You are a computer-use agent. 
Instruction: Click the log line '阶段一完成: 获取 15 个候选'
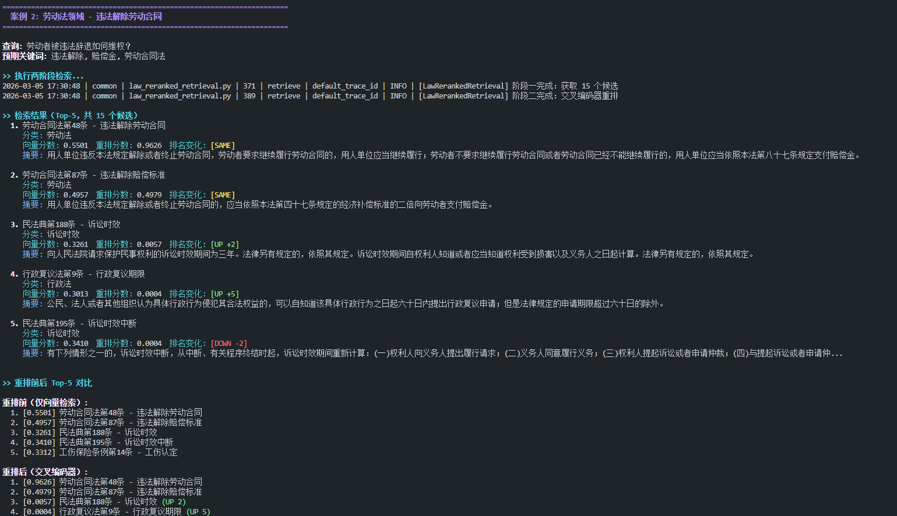click(x=565, y=86)
